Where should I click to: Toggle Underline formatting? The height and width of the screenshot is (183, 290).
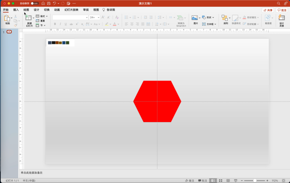(x=66, y=24)
